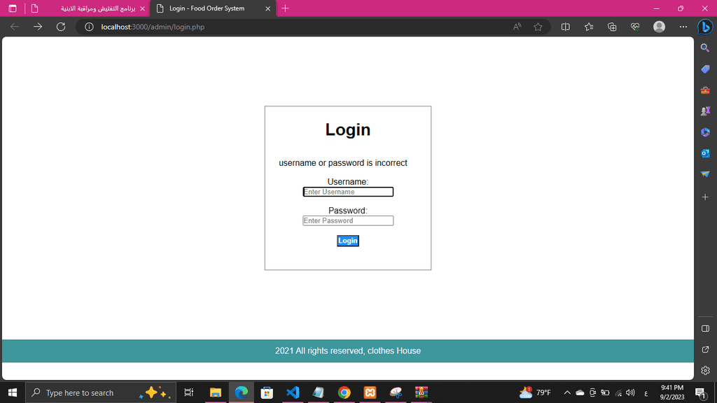Open the weather widget showing 79°F

pos(535,393)
